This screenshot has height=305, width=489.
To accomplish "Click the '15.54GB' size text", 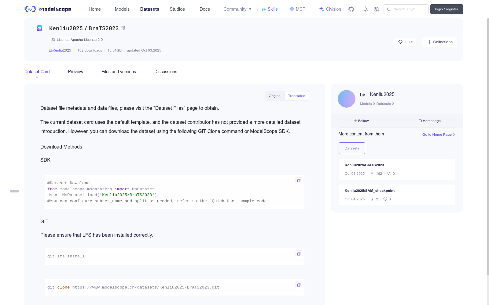I will (114, 50).
